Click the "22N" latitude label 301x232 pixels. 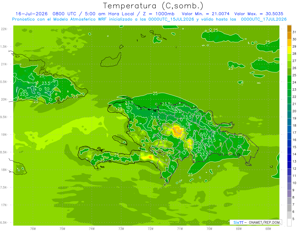point(4,29)
